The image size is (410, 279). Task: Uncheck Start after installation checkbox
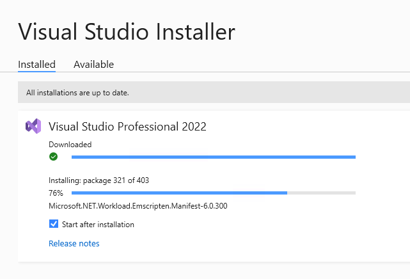pyautogui.click(x=54, y=224)
